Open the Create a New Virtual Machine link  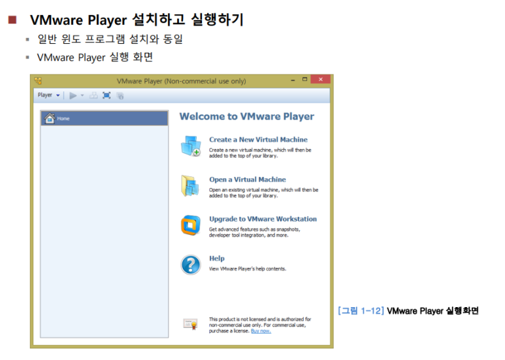258,139
